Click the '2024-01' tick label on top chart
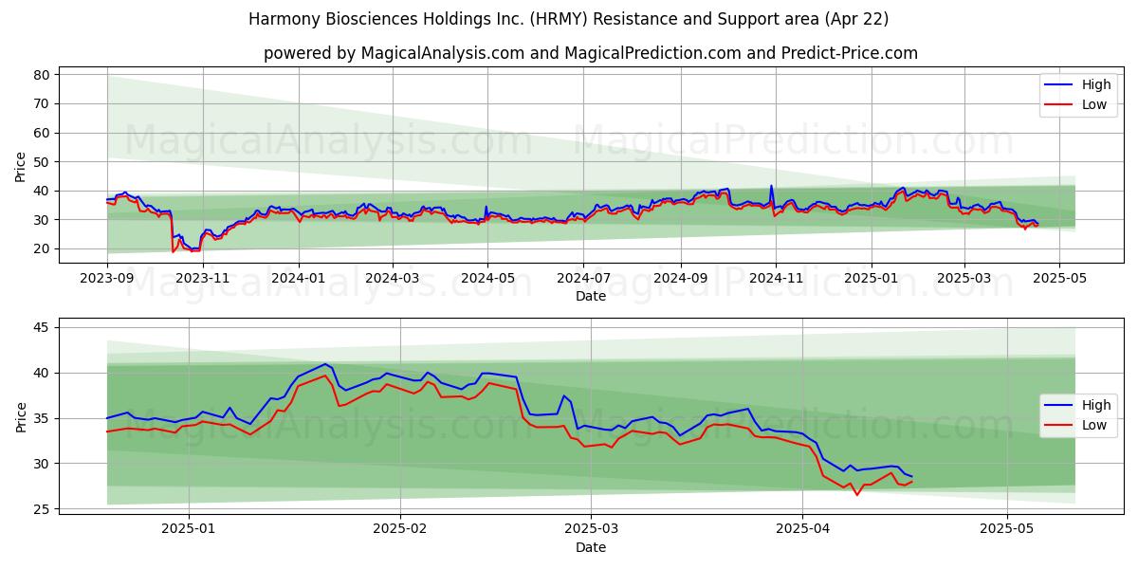 click(x=299, y=279)
